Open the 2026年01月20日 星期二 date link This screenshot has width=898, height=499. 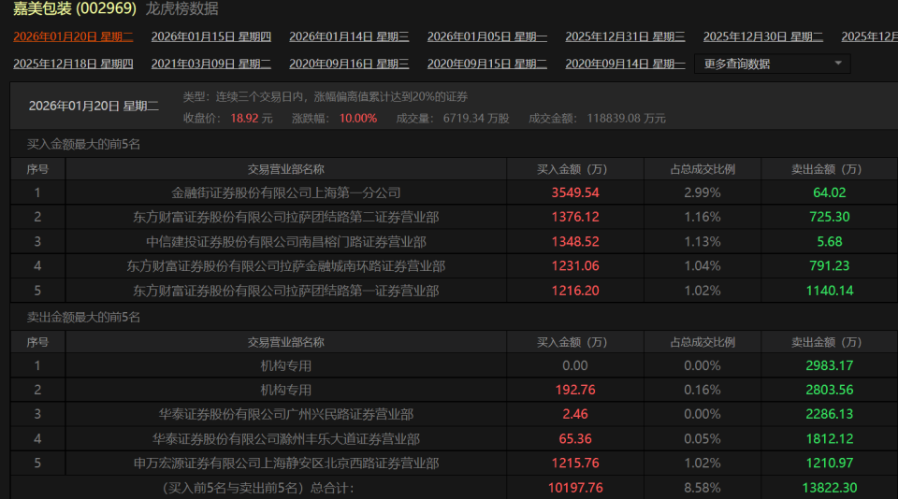(x=73, y=36)
